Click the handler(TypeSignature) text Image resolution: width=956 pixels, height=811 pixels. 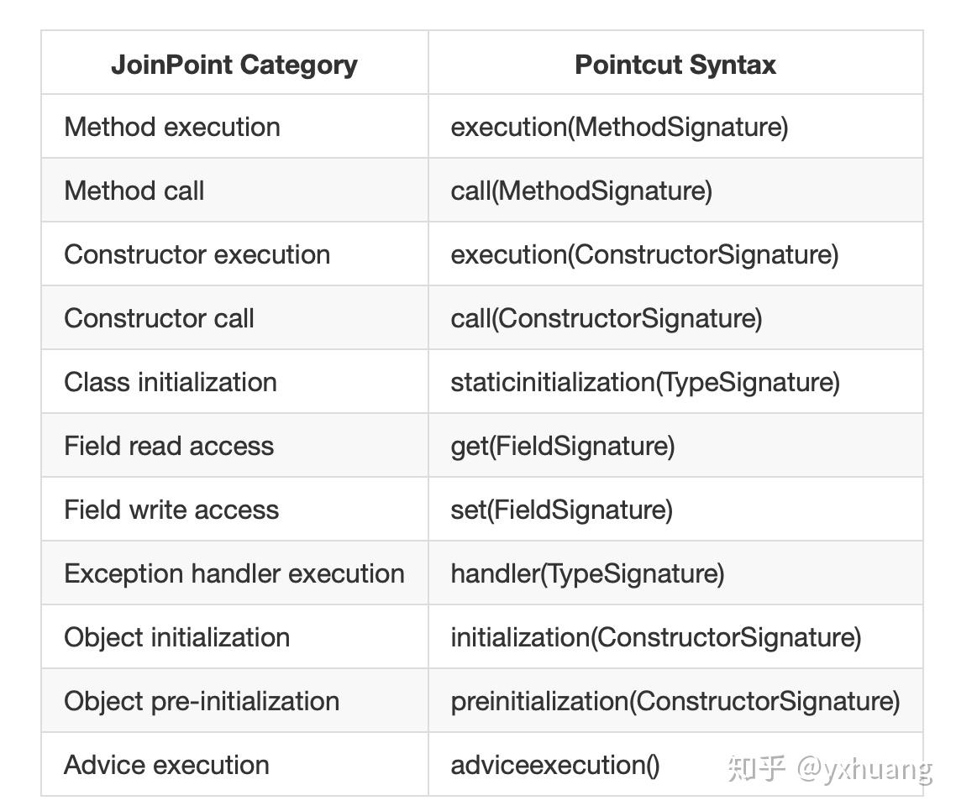tap(587, 573)
